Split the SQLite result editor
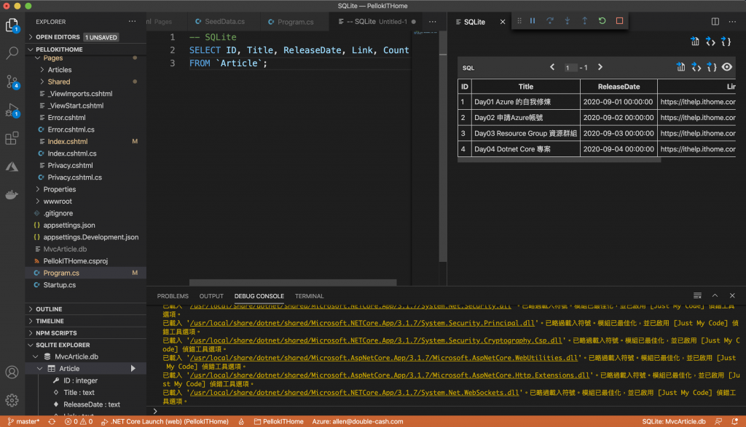Screen dimensions: 746x427 (x=715, y=21)
